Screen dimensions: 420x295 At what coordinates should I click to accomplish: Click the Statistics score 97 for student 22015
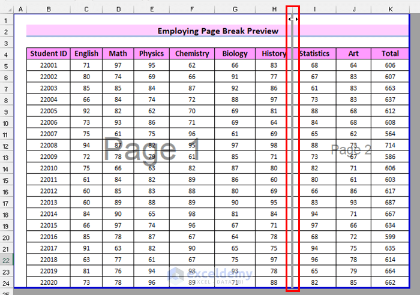coord(314,225)
